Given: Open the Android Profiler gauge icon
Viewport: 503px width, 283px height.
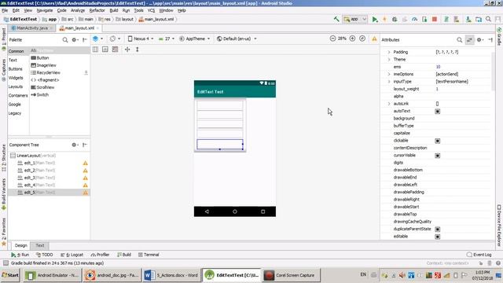Looking at the screenshot, I should [414, 19].
